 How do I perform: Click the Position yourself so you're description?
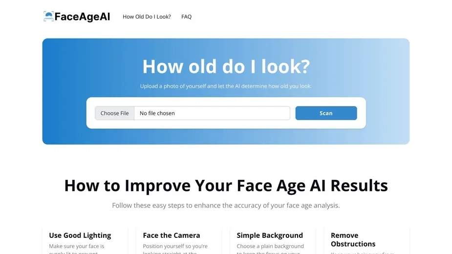point(175,249)
